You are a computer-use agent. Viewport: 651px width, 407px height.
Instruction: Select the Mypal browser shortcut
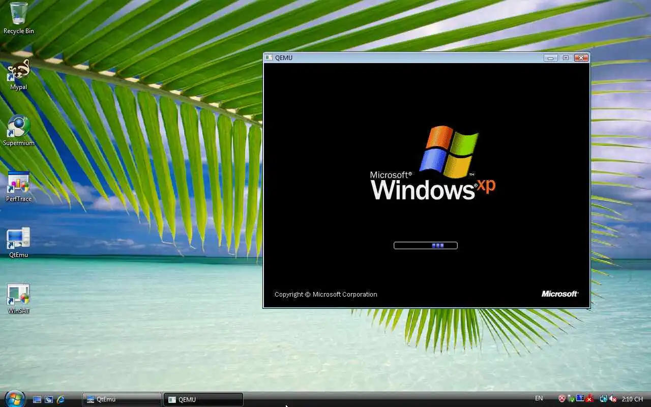click(19, 74)
